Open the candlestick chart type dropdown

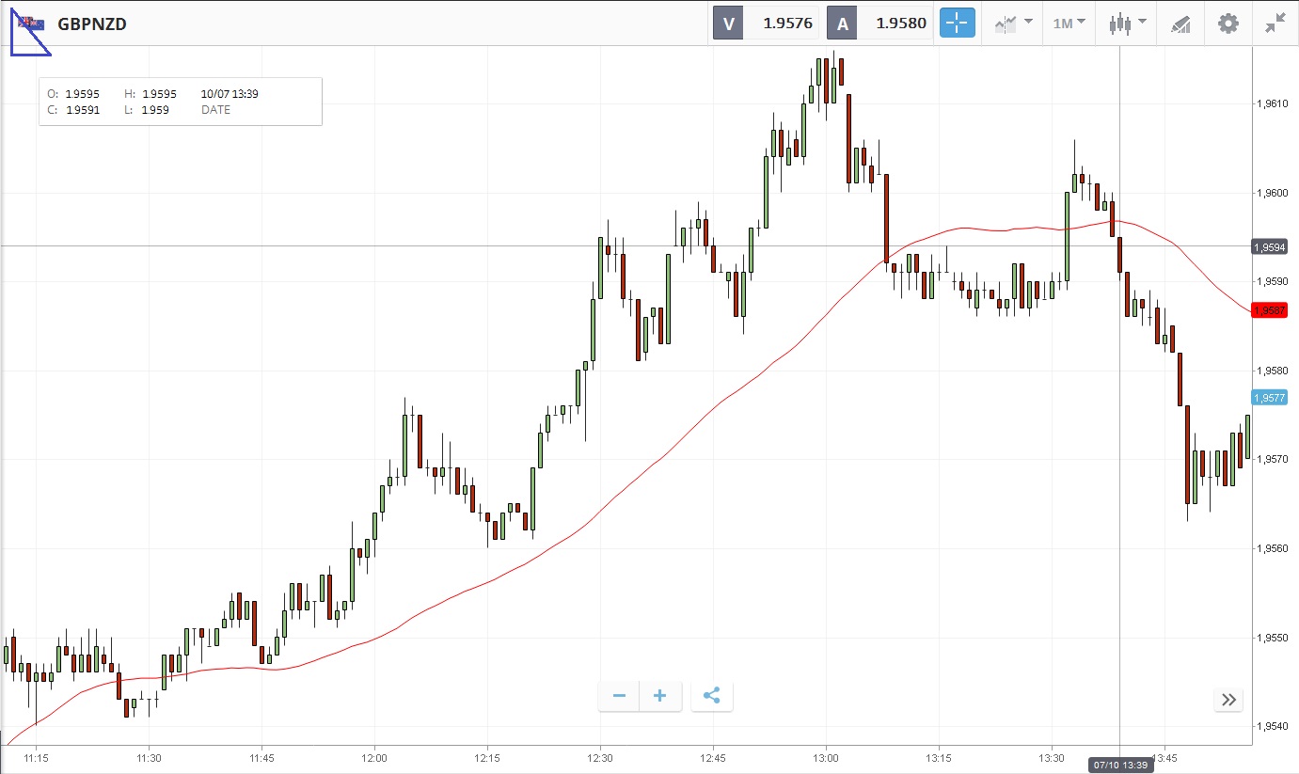click(1127, 24)
